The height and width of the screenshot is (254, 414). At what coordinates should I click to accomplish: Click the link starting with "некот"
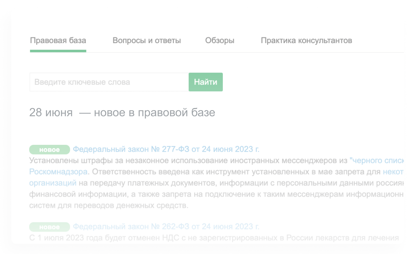click(x=393, y=172)
